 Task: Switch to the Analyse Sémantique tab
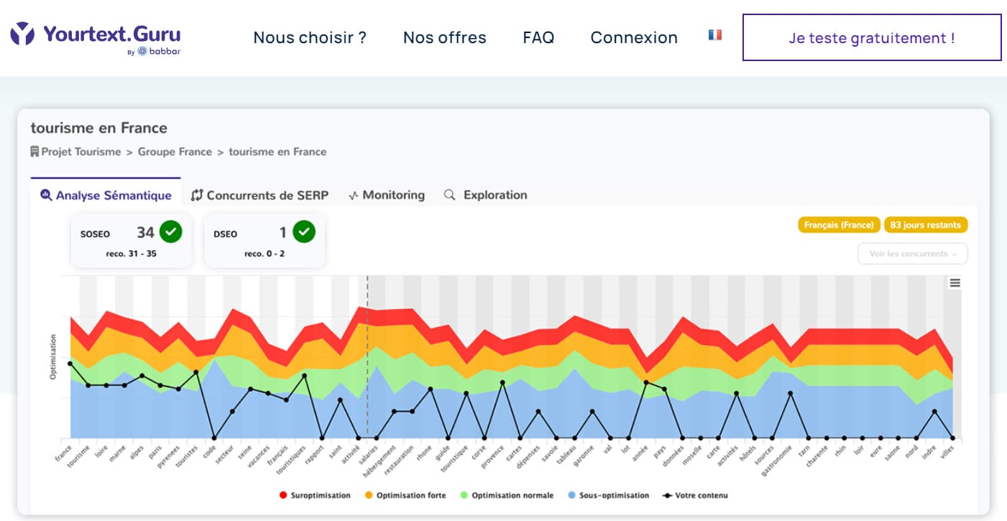(106, 195)
